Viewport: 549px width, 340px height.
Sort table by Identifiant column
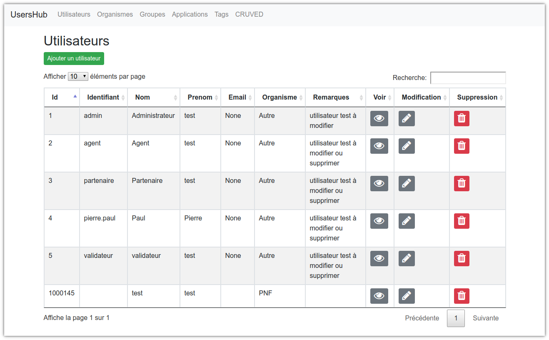click(103, 97)
